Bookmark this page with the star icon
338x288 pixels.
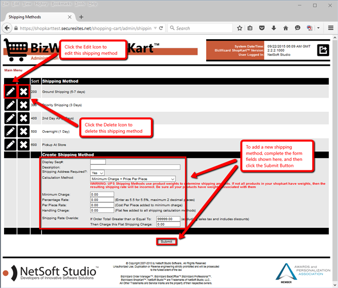click(239, 28)
